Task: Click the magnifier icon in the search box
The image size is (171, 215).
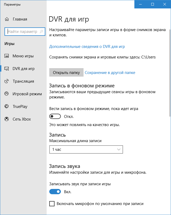Action: tap(41, 32)
